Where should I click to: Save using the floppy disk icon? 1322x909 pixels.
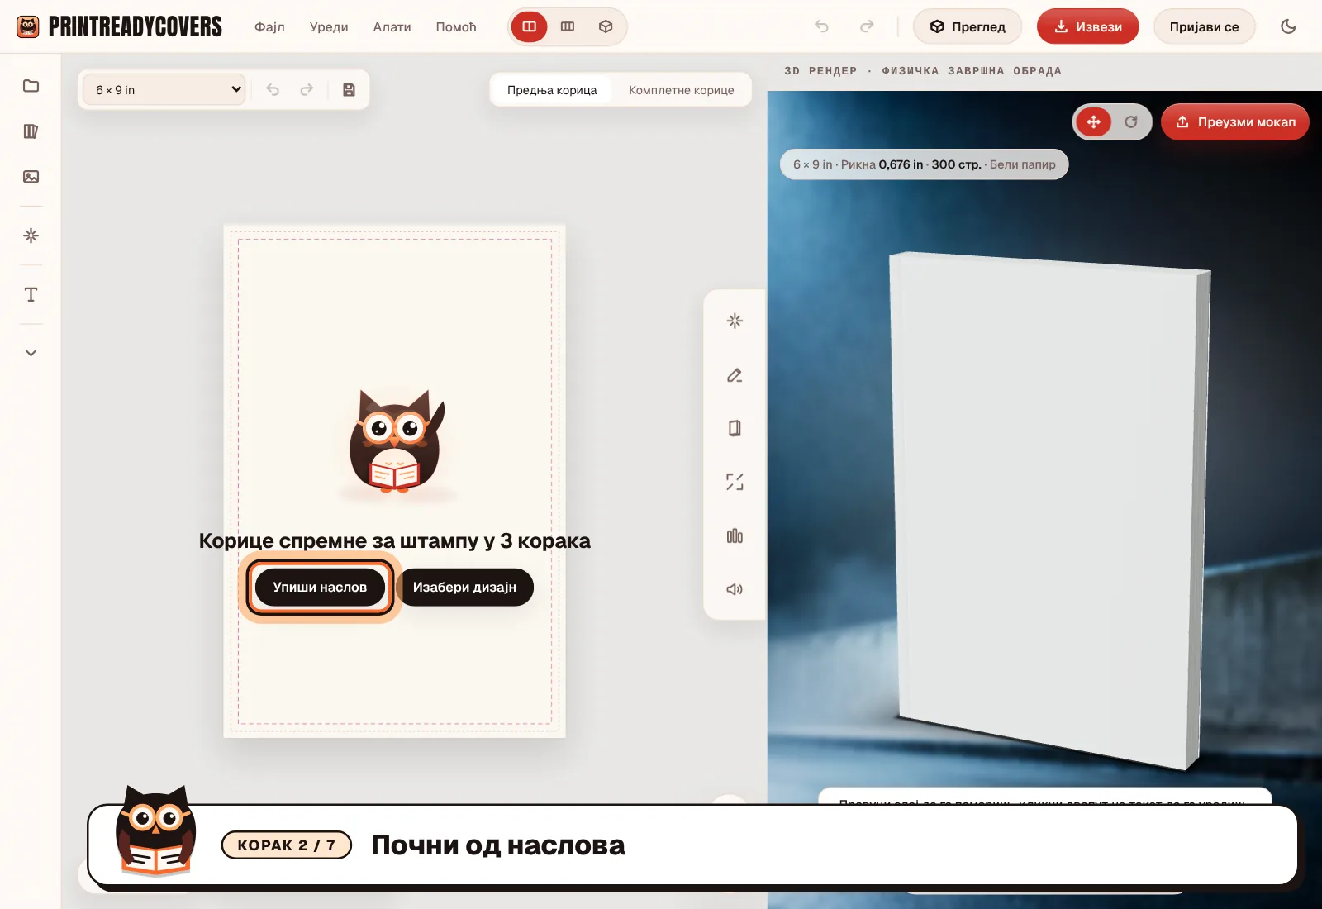point(349,90)
